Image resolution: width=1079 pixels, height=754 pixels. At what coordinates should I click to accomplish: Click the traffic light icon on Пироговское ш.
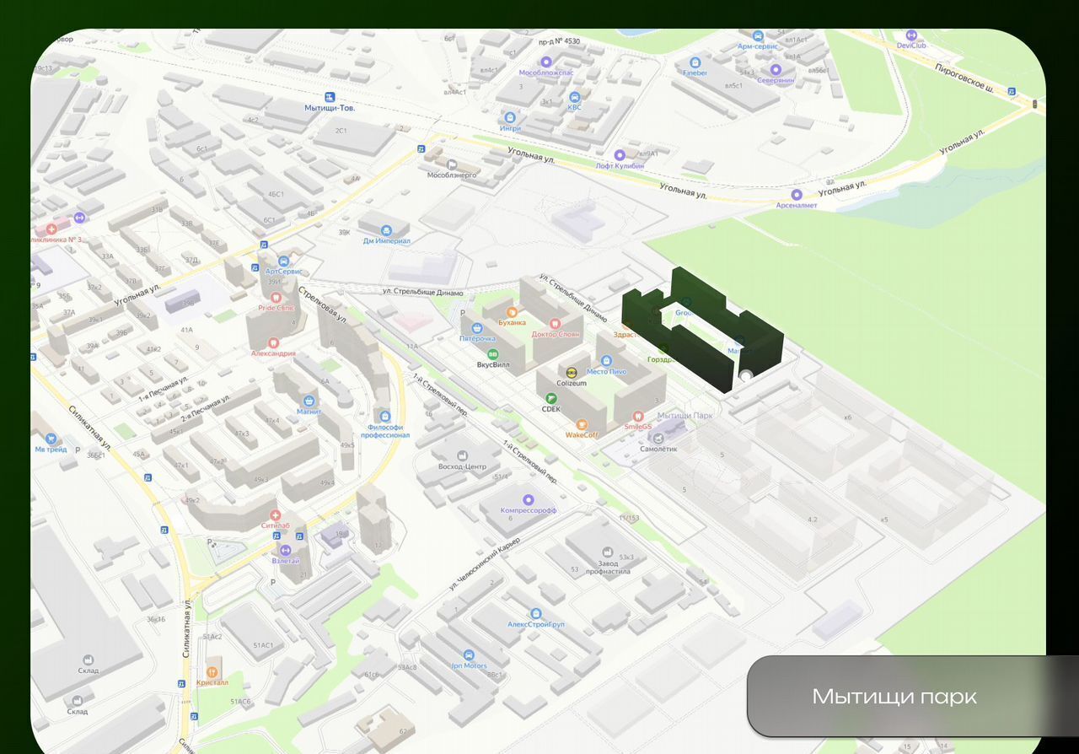pyautogui.click(x=1035, y=103)
